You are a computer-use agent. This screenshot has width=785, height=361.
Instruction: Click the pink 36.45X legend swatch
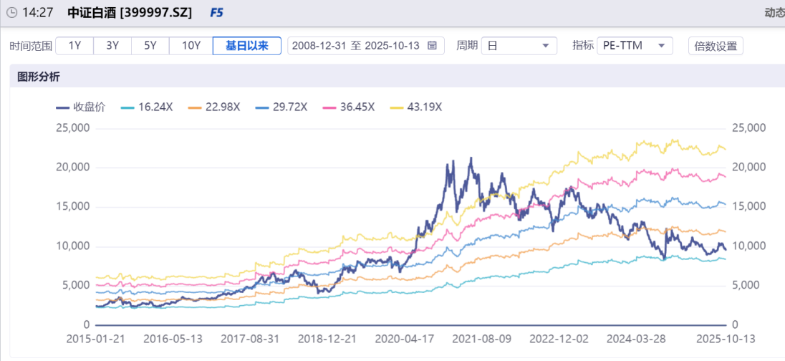click(x=329, y=107)
